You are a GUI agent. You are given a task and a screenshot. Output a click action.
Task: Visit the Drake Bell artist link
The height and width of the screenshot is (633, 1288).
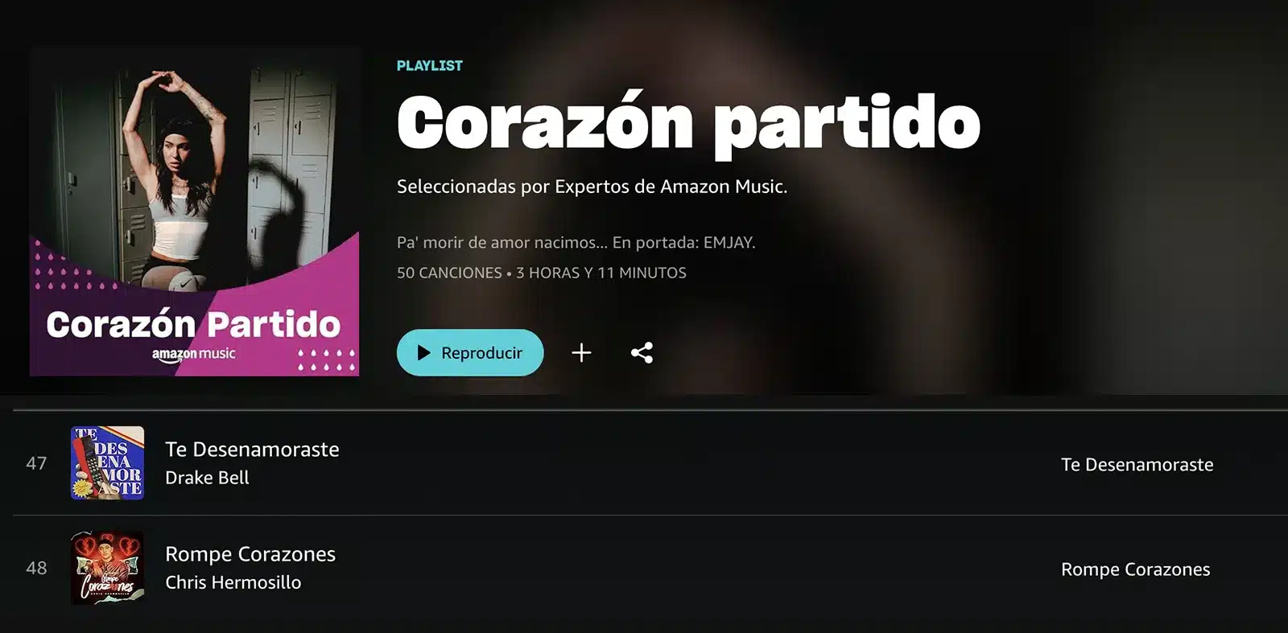point(207,478)
